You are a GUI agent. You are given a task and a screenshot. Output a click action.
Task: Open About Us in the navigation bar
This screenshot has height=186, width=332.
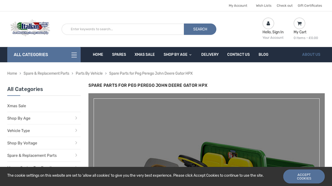coord(311,55)
